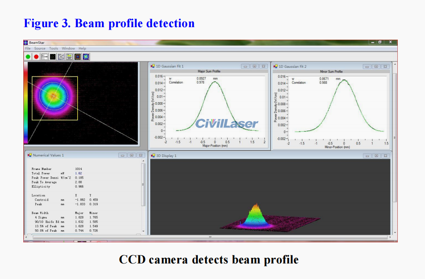
Task: Click the BeamStar application icon in title bar
Action: 26,43
